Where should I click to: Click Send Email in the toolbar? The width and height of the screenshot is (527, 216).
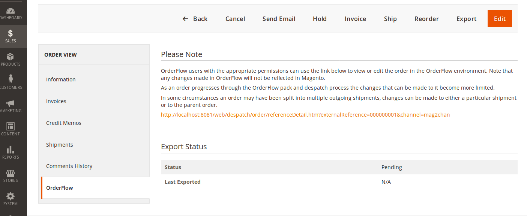pos(279,18)
